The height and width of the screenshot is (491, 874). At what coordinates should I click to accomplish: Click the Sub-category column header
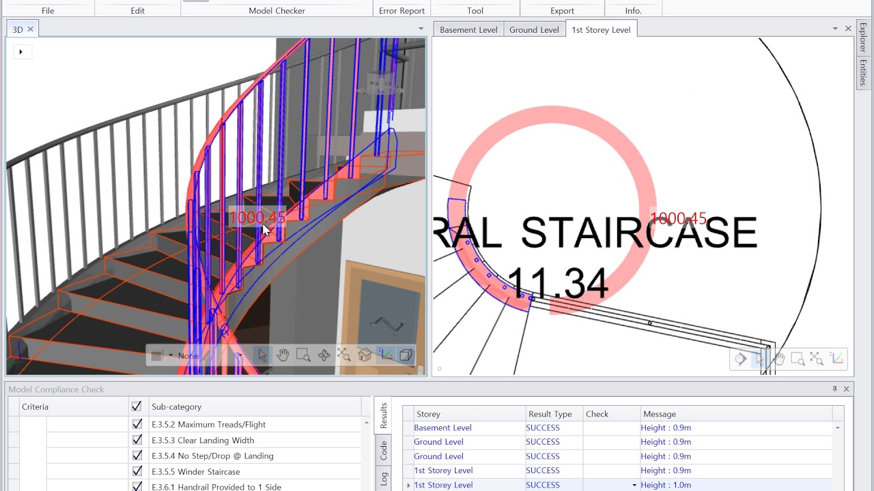click(255, 406)
